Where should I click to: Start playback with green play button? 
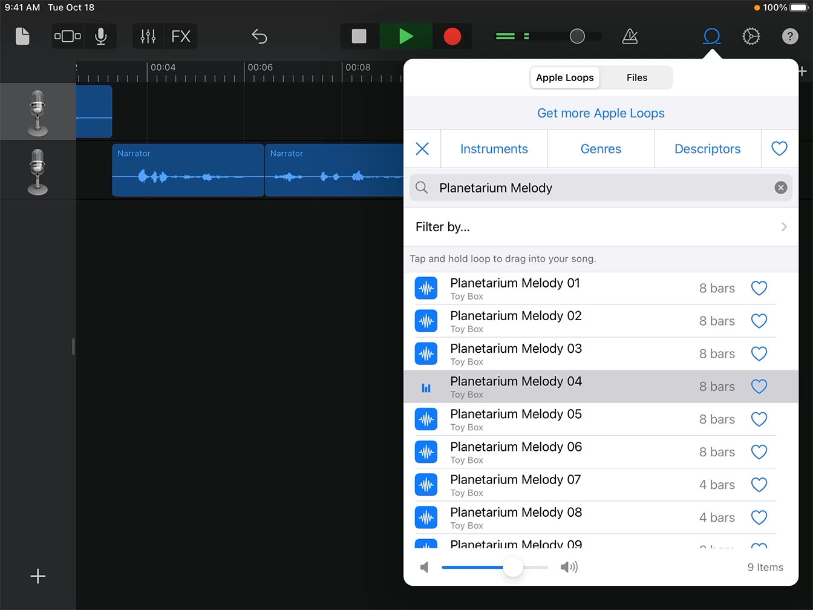406,36
